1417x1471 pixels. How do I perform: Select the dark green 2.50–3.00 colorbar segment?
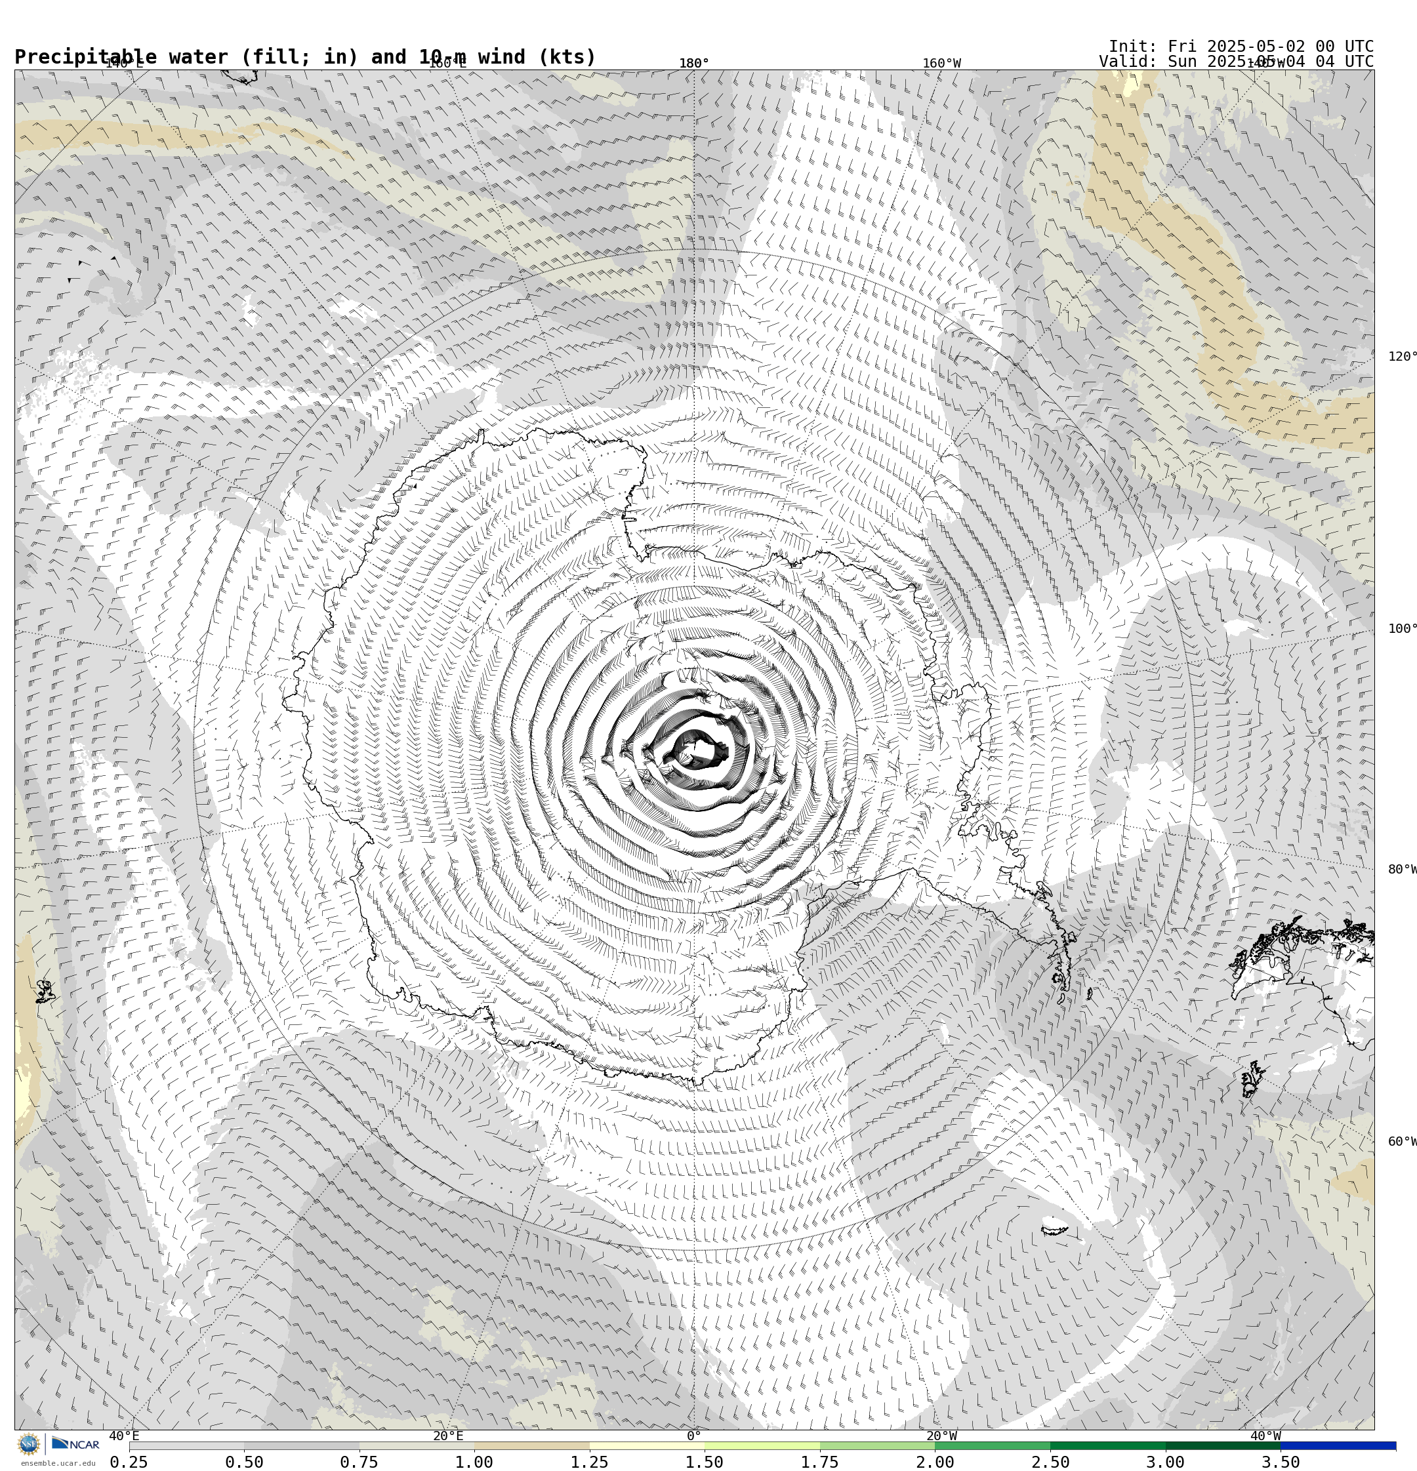click(x=1109, y=1446)
